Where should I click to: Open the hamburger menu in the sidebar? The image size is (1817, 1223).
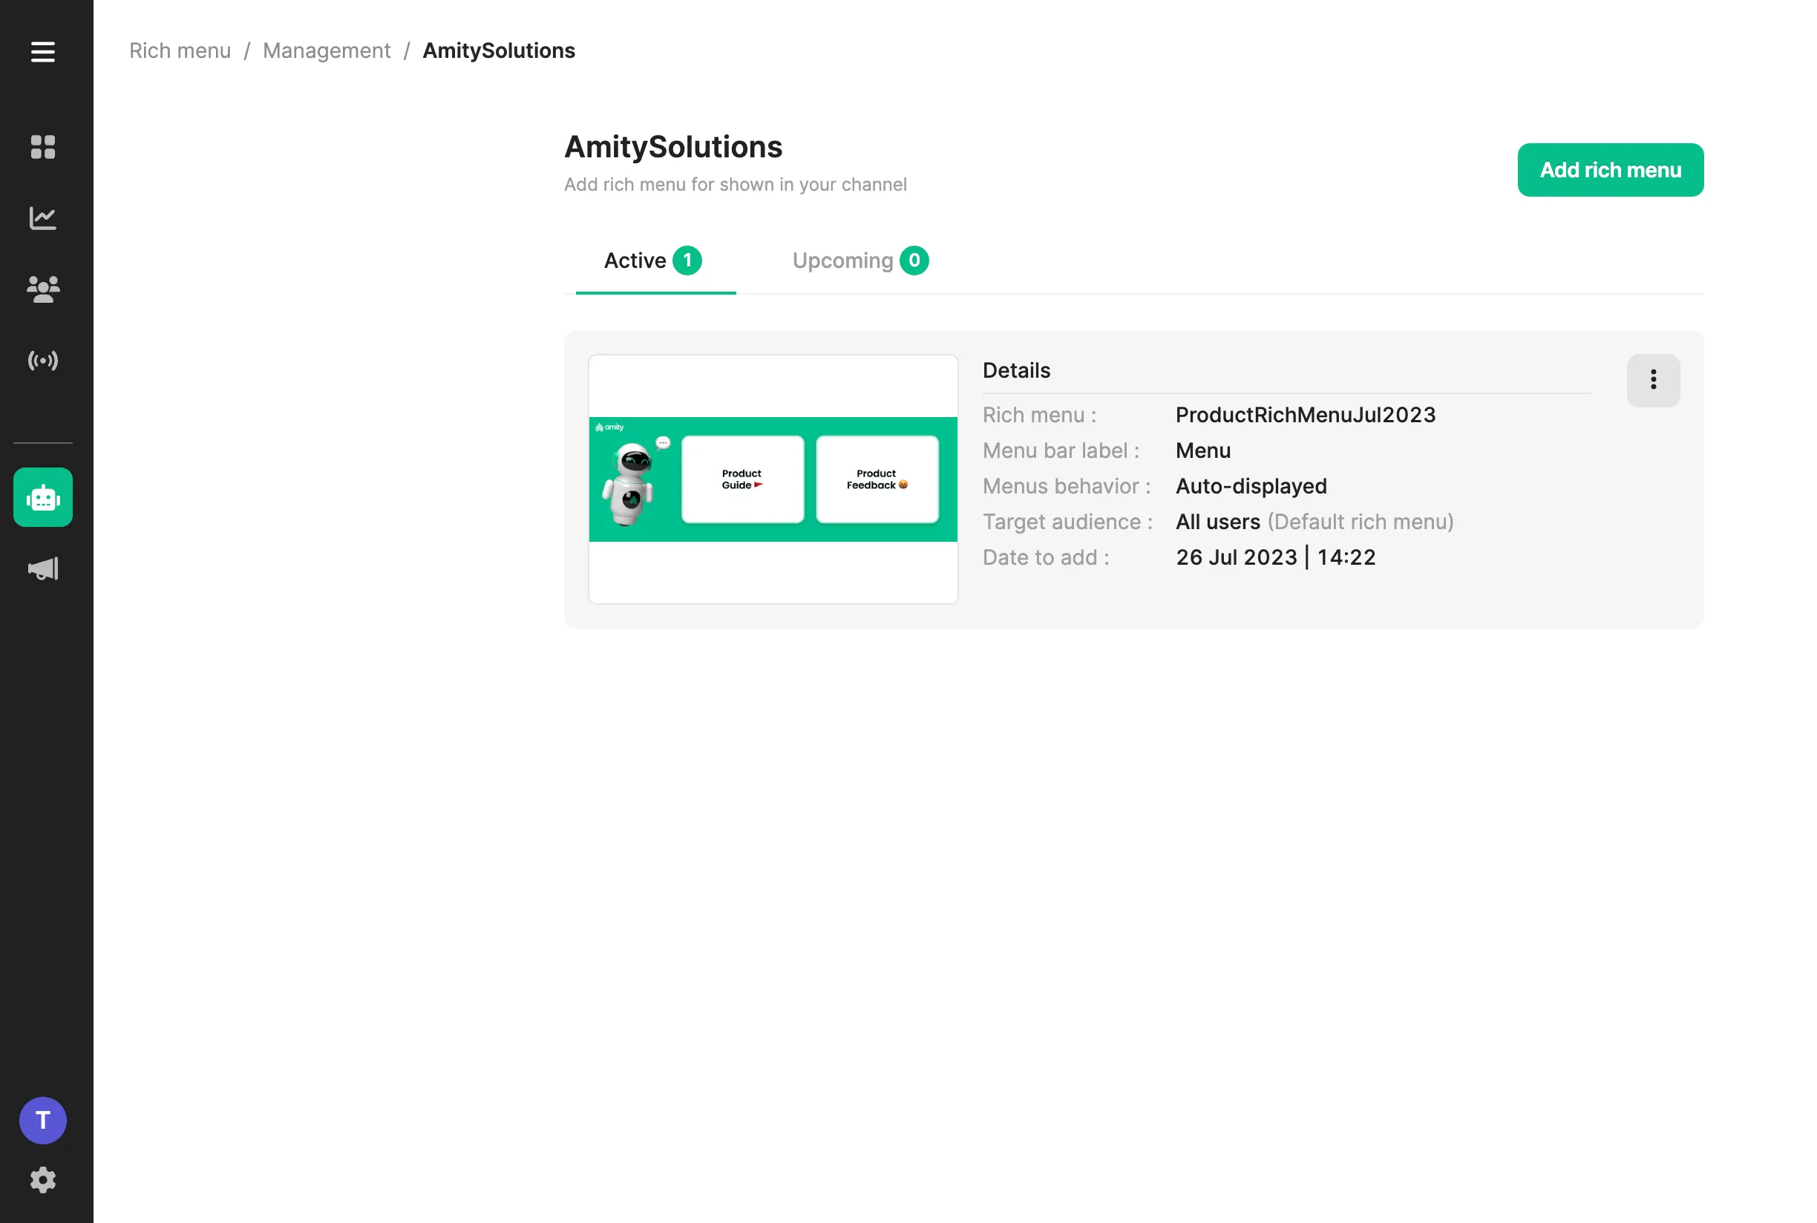tap(43, 51)
